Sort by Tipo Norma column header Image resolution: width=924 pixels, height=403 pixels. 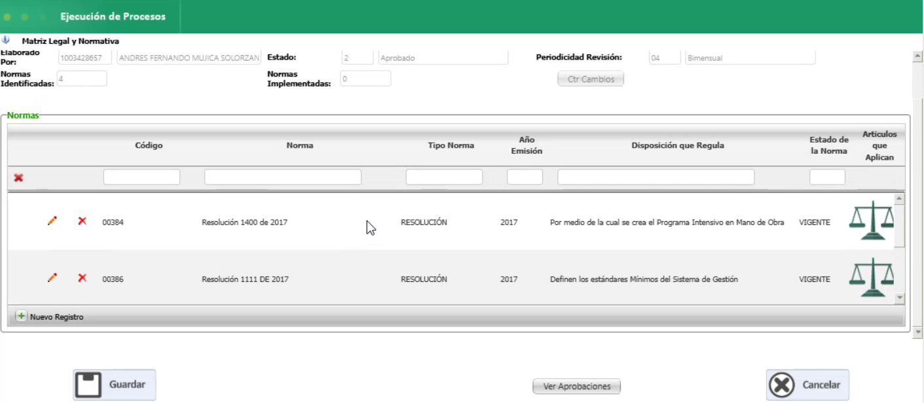451,145
